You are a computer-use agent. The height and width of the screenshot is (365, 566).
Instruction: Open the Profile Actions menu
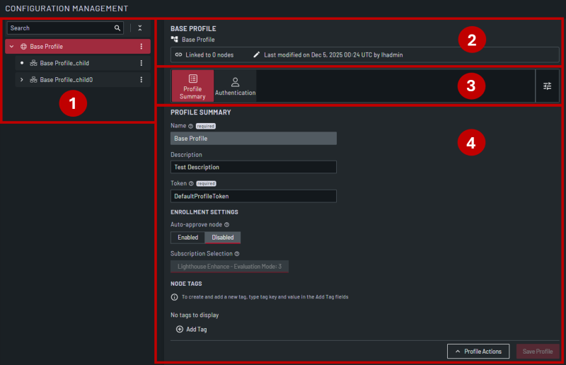click(478, 351)
